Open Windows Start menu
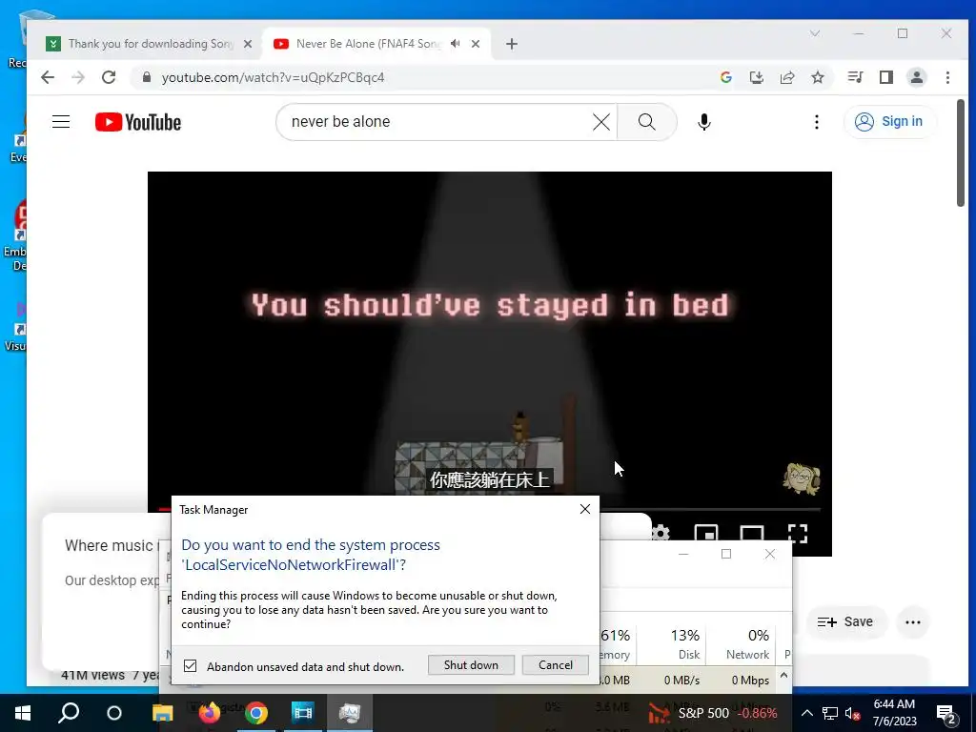 pos(23,713)
